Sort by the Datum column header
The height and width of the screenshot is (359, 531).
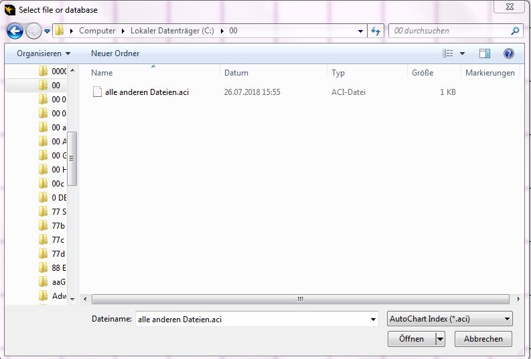point(236,72)
